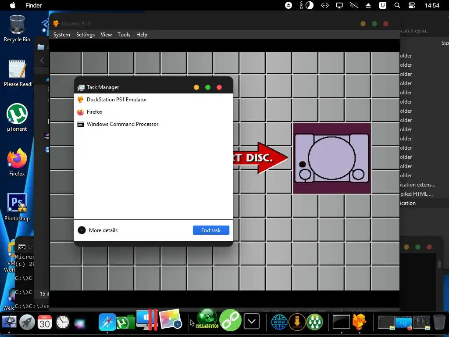The height and width of the screenshot is (337, 449).
Task: Click the End task button
Action: [211, 230]
